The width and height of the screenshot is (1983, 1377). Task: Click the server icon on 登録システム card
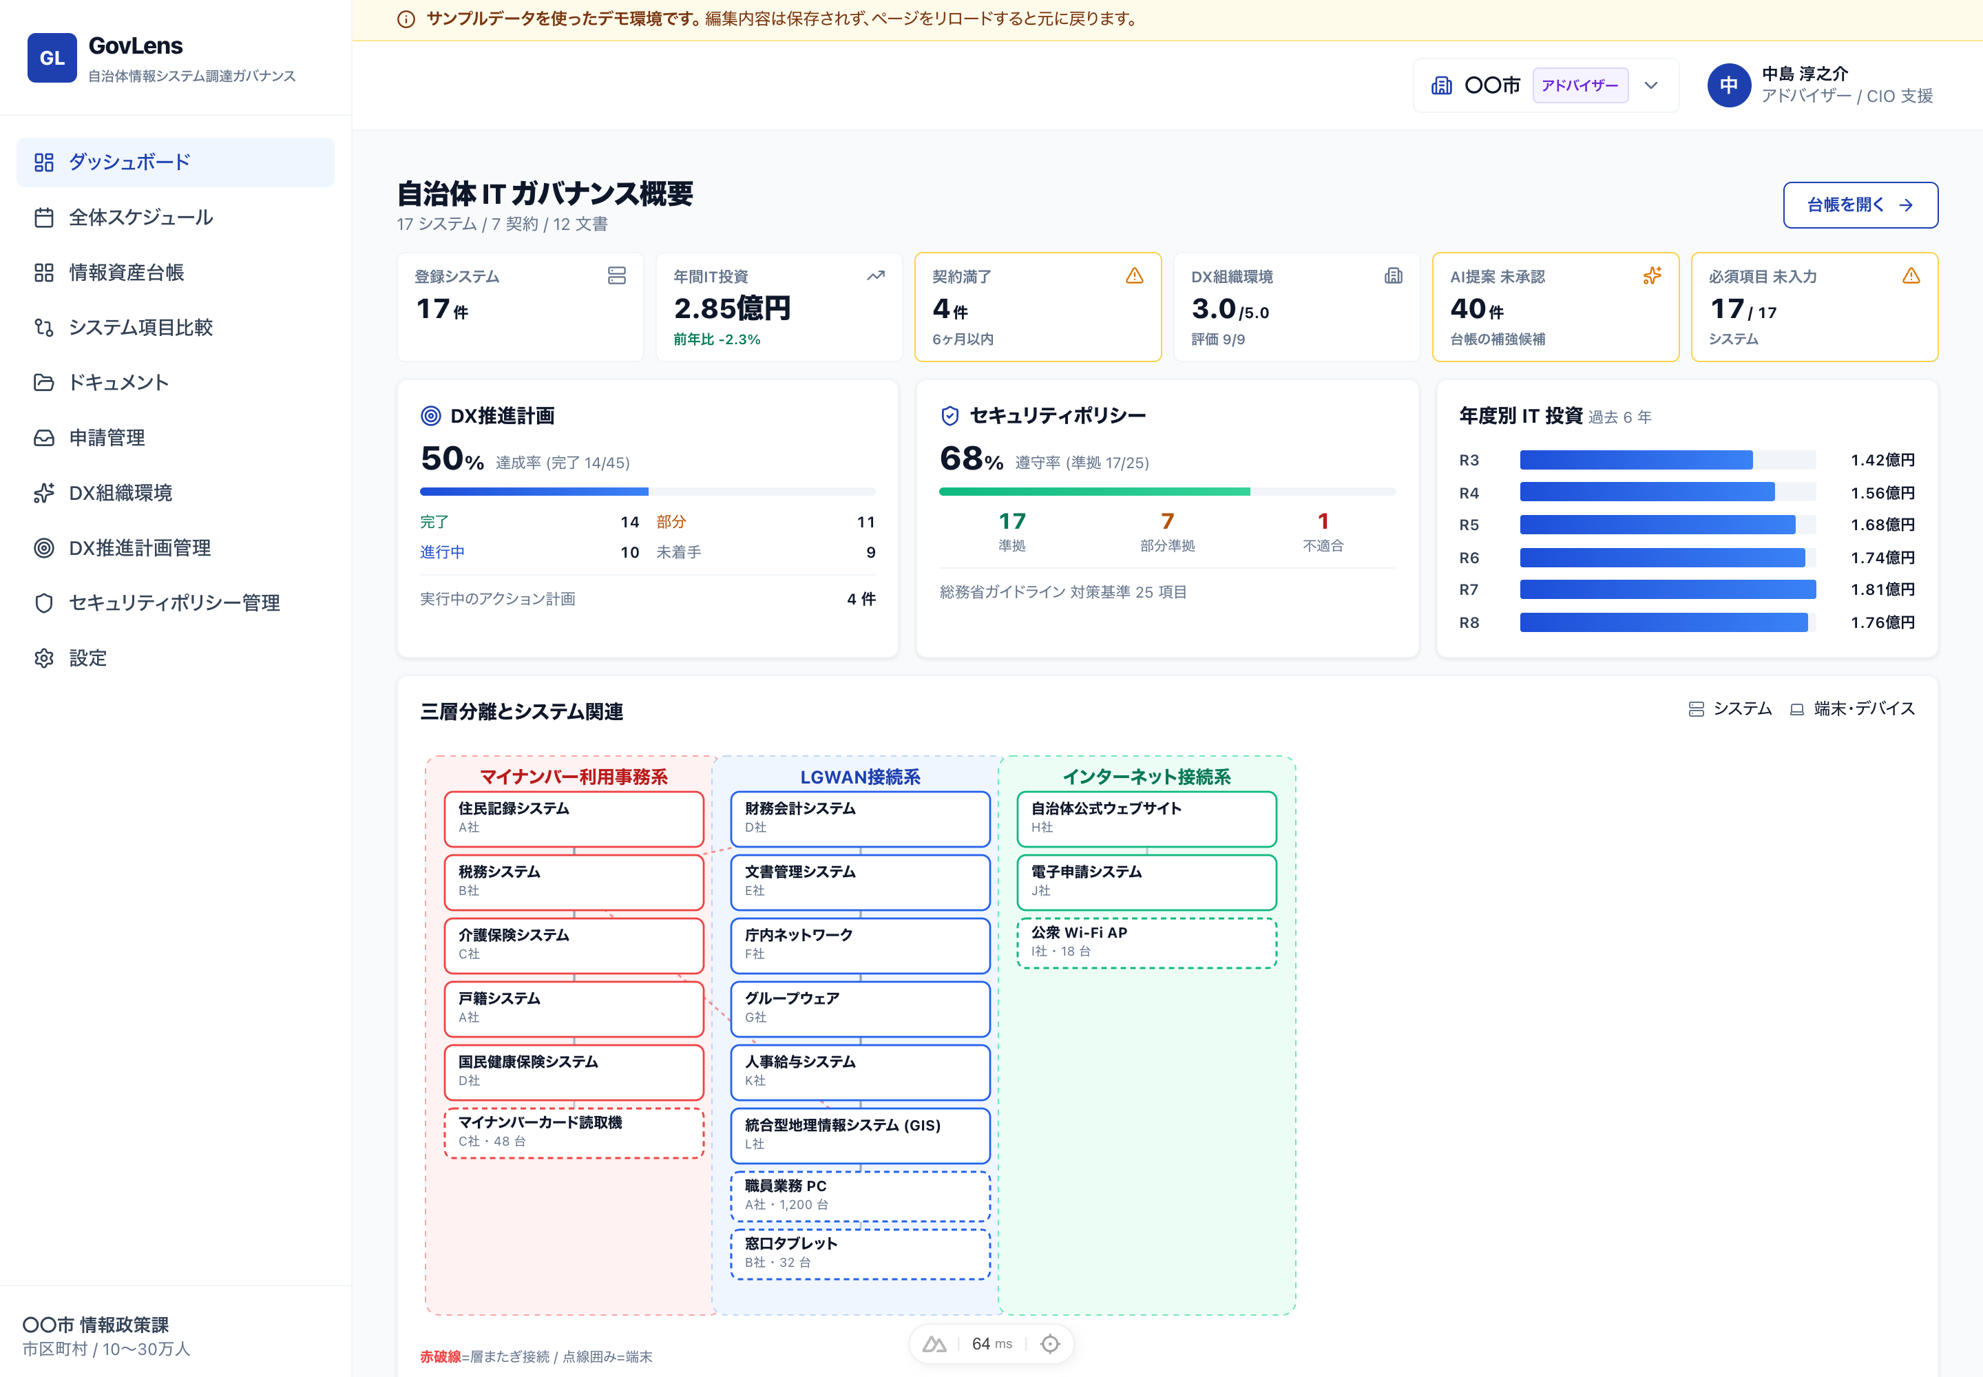[x=616, y=275]
